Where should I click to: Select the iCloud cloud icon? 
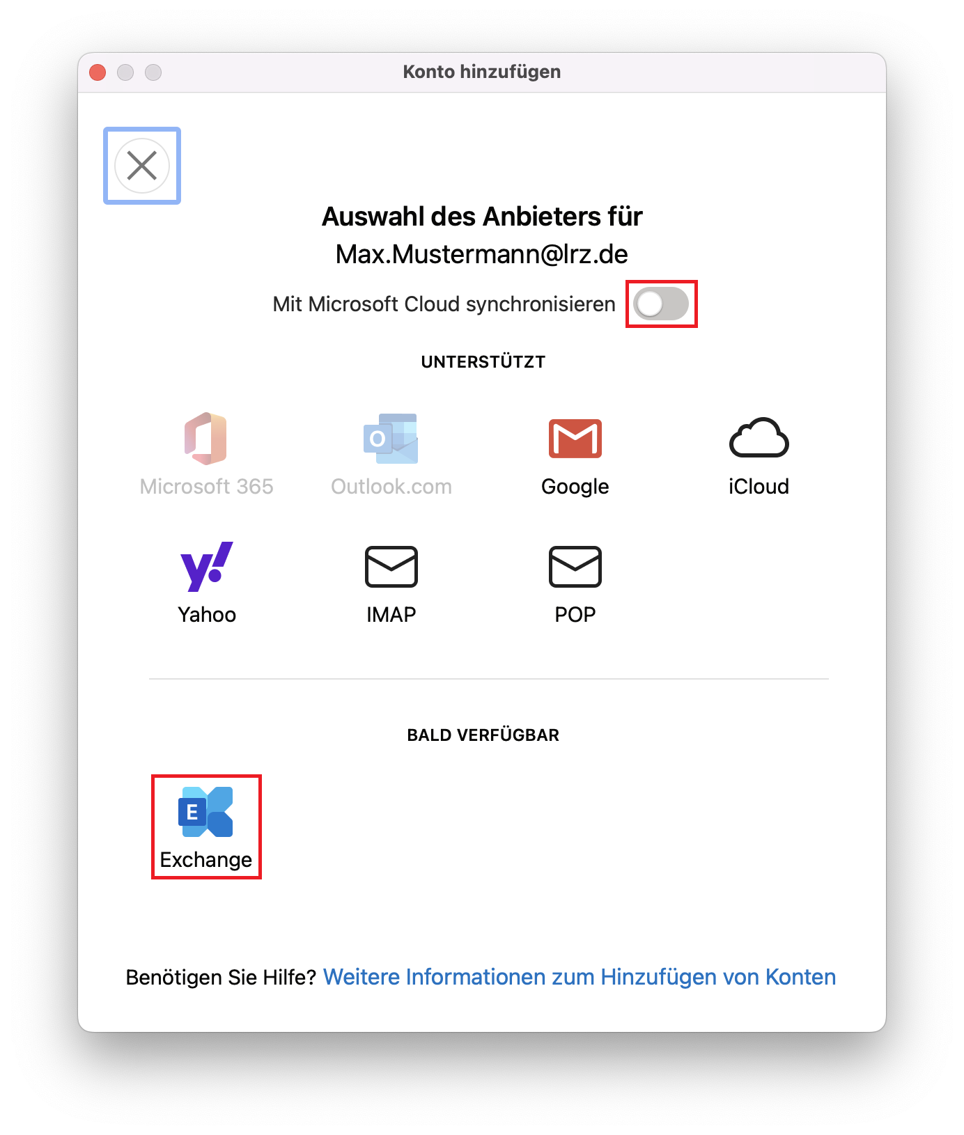click(759, 439)
